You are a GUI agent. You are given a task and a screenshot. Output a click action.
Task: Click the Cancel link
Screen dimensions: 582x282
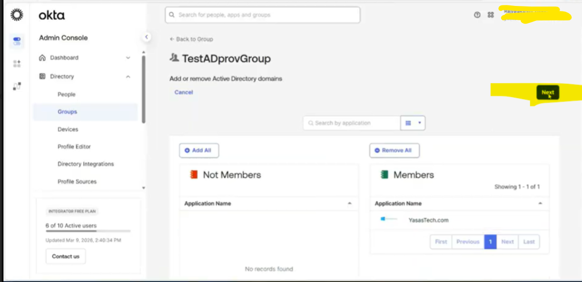(184, 92)
